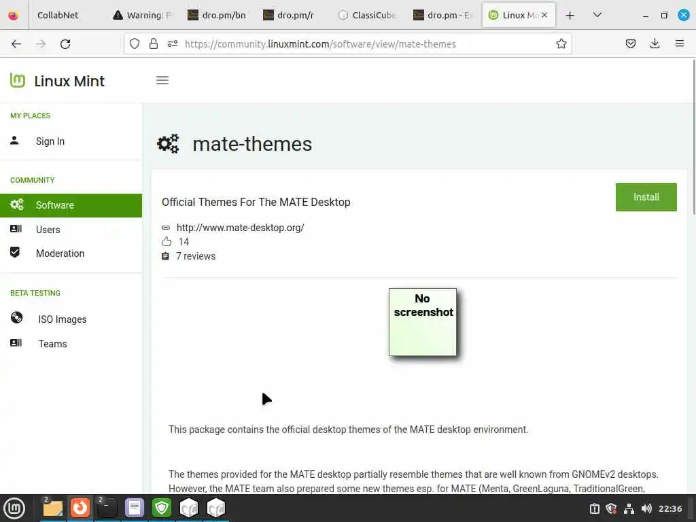Click the 7 reviews text

point(196,256)
